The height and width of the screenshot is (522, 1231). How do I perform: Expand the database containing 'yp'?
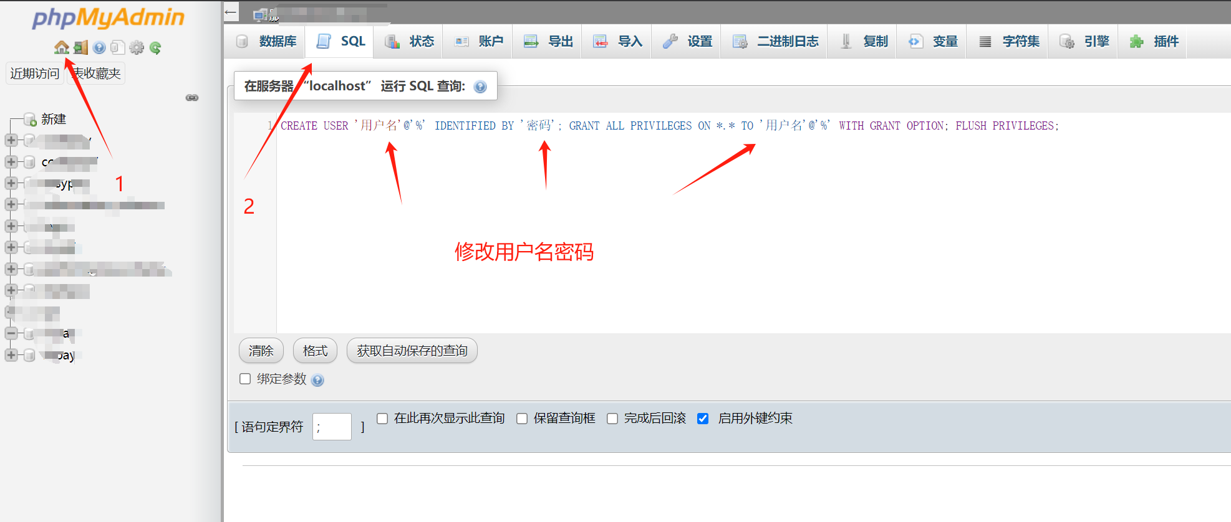[x=11, y=183]
